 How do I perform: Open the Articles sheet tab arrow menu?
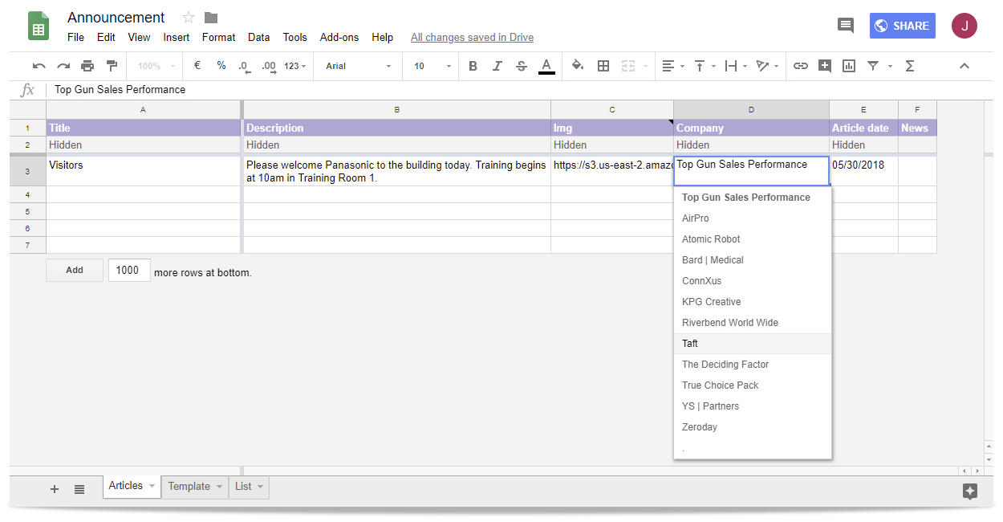pos(152,486)
